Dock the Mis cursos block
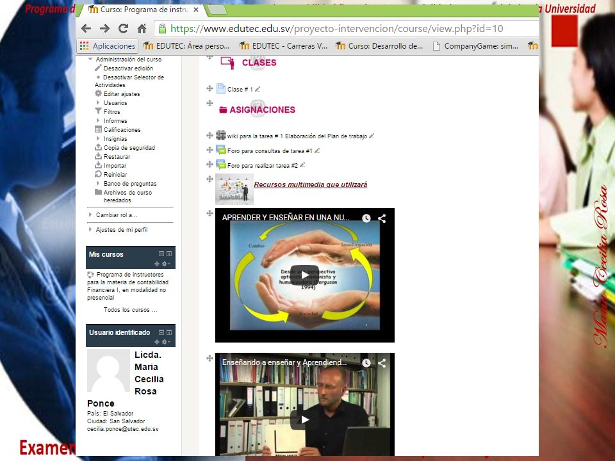 click(169, 254)
